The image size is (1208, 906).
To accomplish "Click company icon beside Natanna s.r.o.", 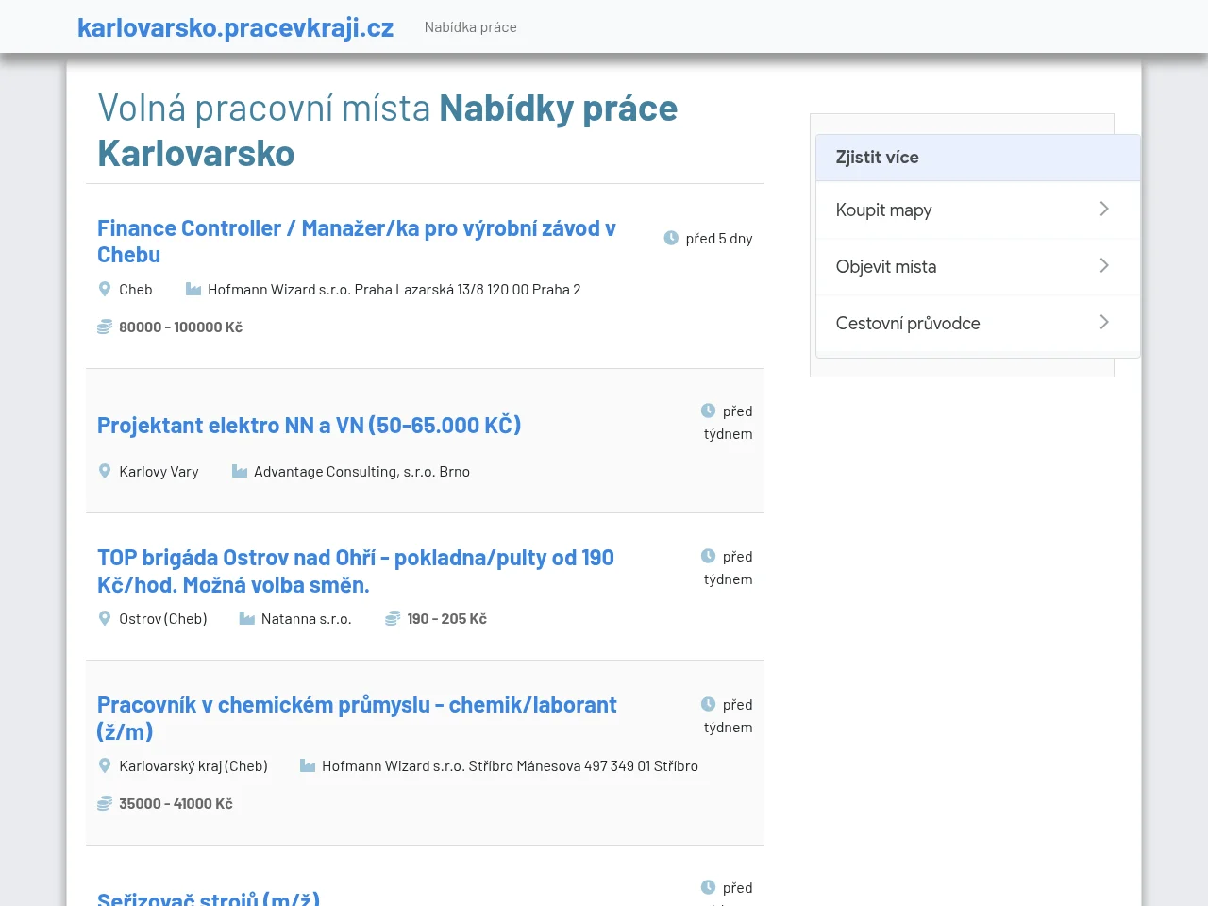I will [x=247, y=618].
